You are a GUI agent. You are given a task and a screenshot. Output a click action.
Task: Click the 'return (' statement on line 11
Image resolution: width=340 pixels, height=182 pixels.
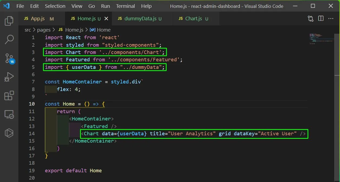coord(69,111)
